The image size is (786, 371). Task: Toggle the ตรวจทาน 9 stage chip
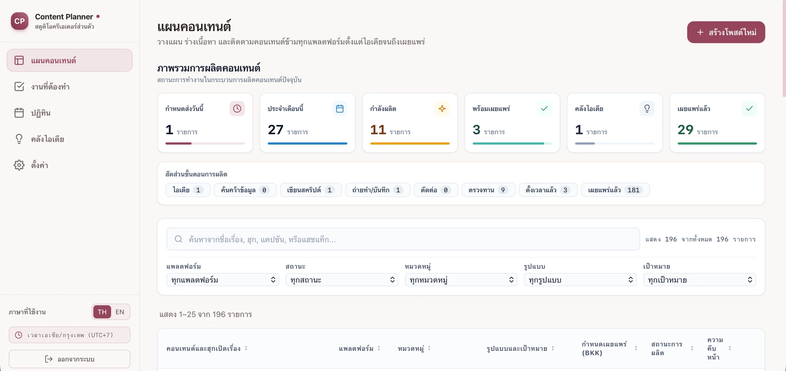click(488, 190)
